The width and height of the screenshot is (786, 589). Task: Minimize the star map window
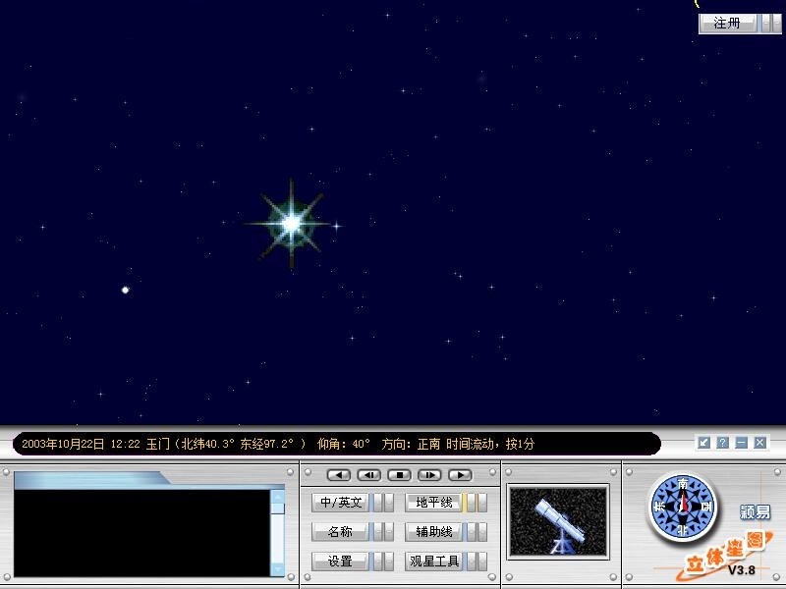[x=741, y=443]
